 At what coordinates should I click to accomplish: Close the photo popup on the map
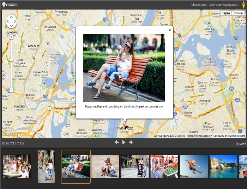tap(170, 30)
